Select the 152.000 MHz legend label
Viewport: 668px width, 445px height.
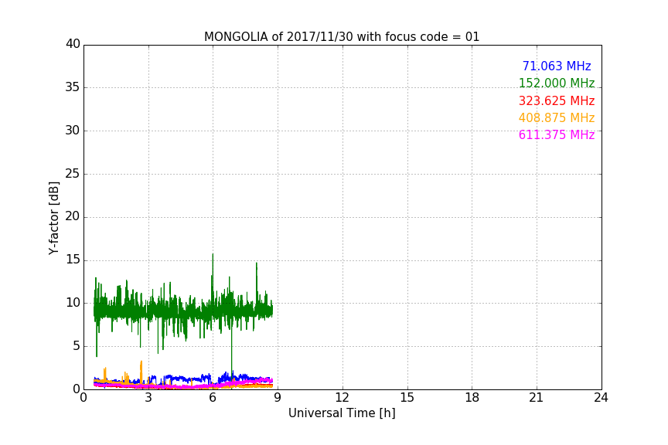557,83
